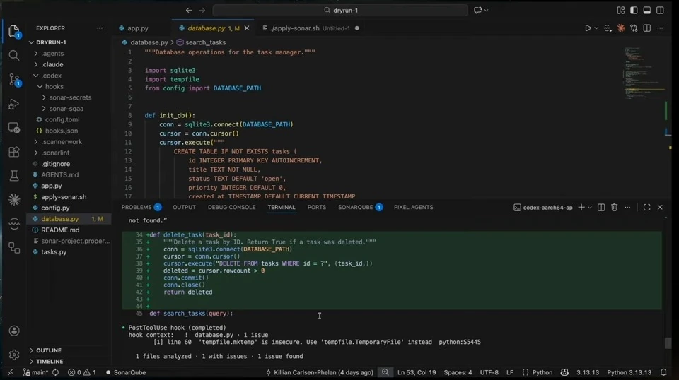Open the Accounts icon in activity bar
679x380 pixels.
[x=14, y=331]
